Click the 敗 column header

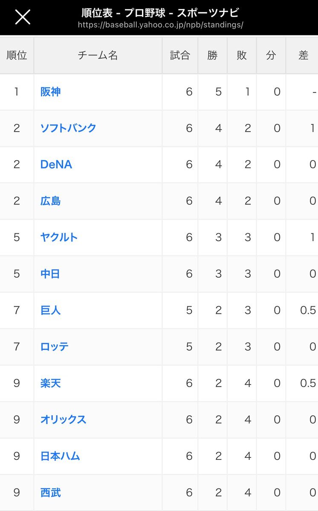242,55
